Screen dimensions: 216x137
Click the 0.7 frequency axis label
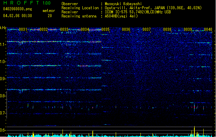pyautogui.click(x=3, y=113)
